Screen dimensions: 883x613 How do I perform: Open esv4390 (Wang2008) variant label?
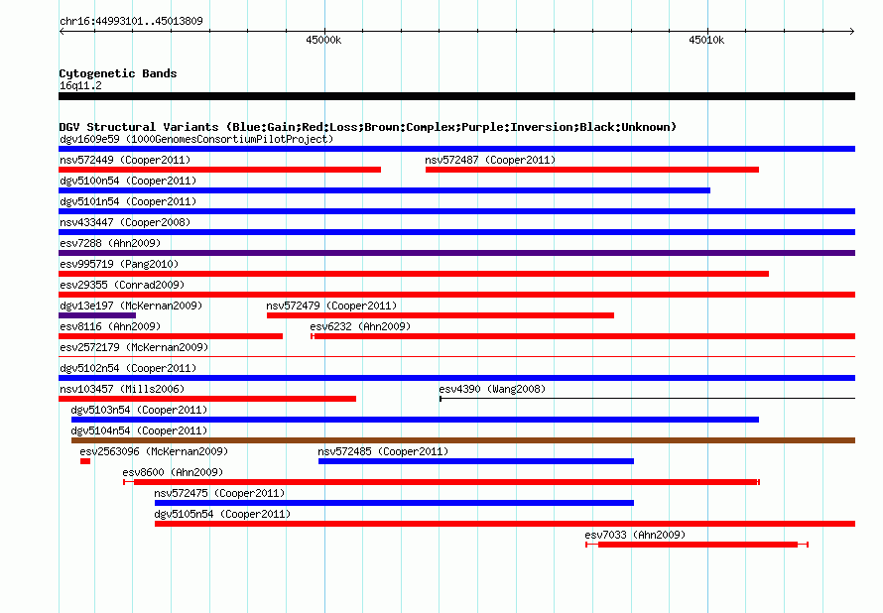pos(492,389)
